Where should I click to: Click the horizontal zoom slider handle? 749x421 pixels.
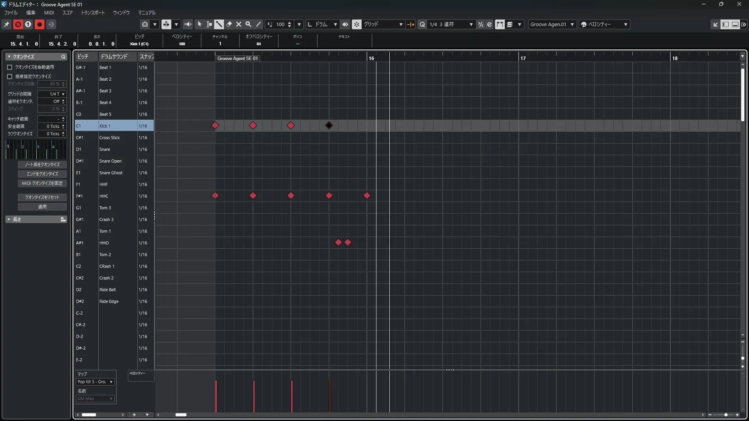click(x=726, y=415)
